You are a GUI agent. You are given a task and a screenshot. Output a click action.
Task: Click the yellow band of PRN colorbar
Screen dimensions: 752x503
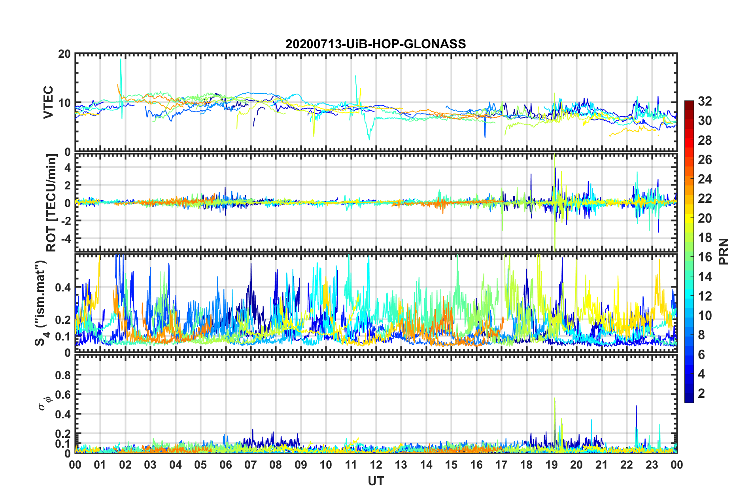(x=689, y=218)
